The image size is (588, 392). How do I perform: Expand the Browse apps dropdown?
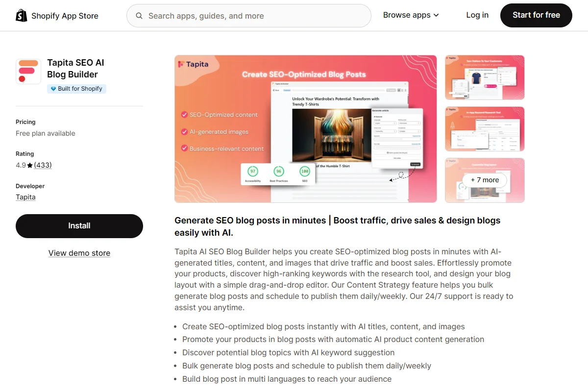click(411, 15)
